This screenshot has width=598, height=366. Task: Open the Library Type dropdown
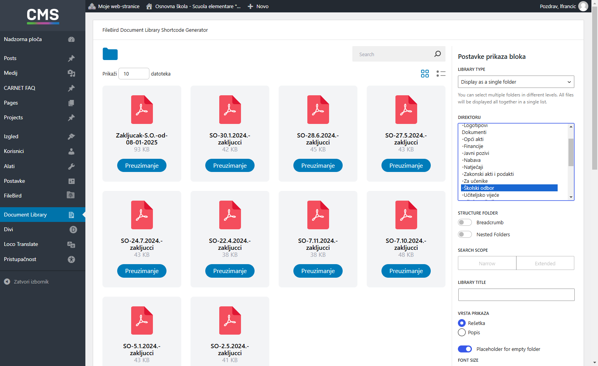click(x=516, y=82)
